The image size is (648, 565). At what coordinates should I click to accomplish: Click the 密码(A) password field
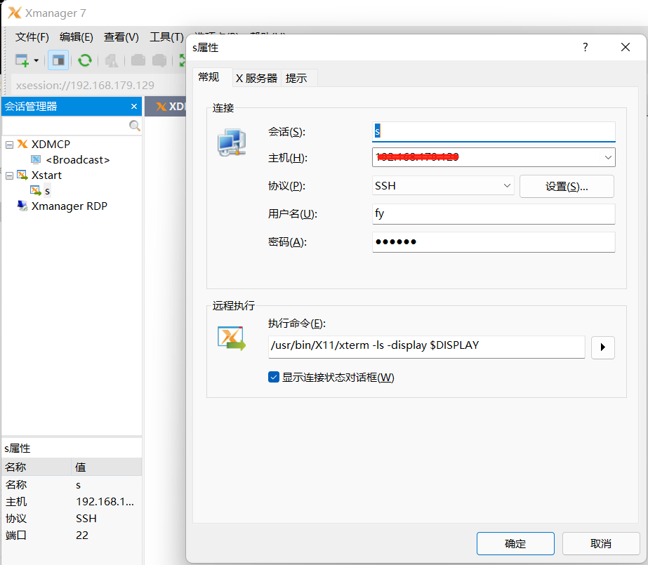(494, 242)
